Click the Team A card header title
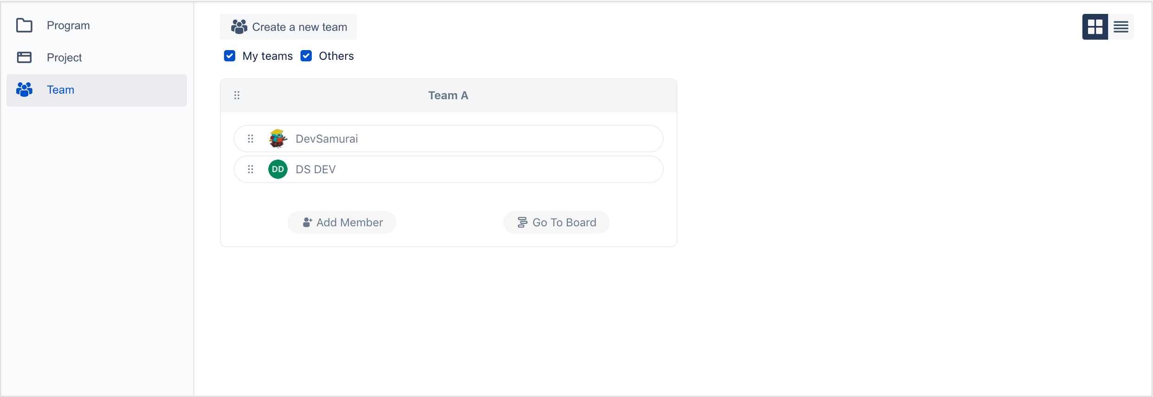The image size is (1153, 397). point(448,96)
